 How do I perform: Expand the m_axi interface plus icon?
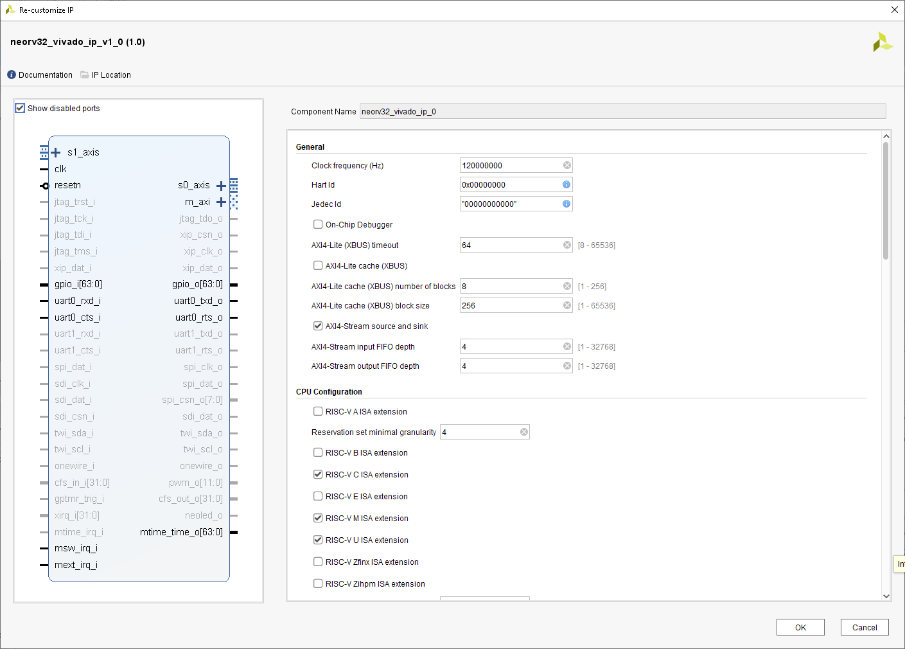(x=221, y=202)
